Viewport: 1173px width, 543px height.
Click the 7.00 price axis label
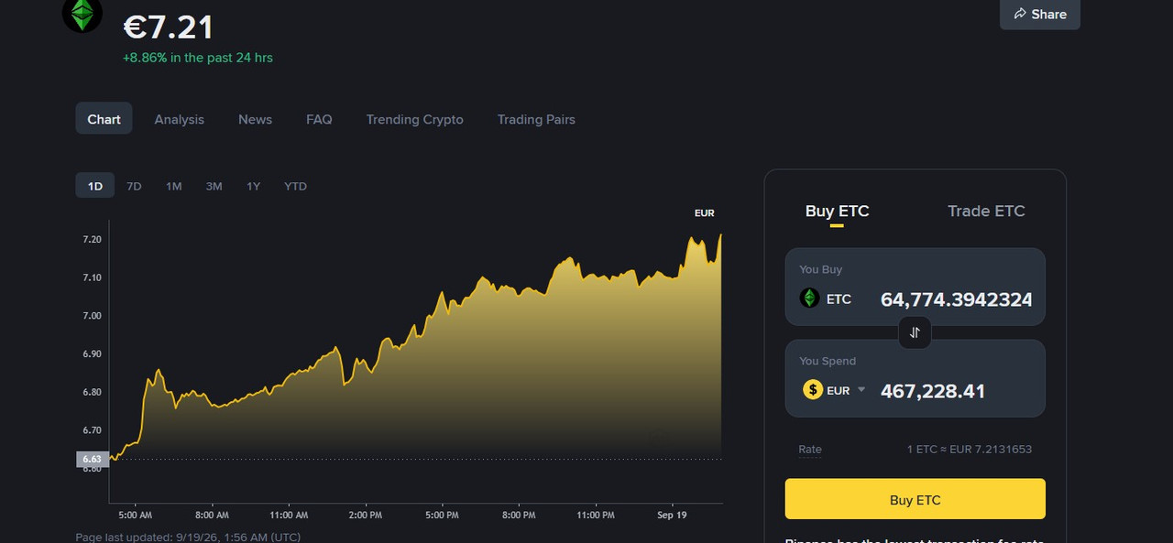click(x=92, y=315)
